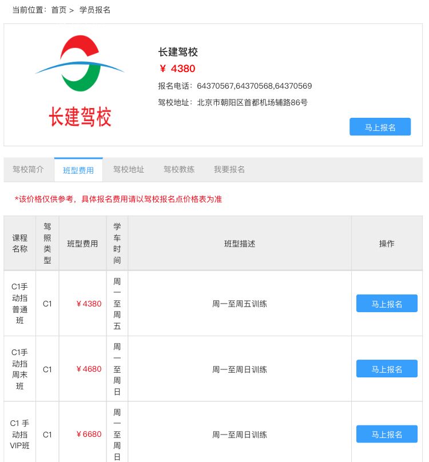Click the 长建驾校 school name heading

pos(178,52)
